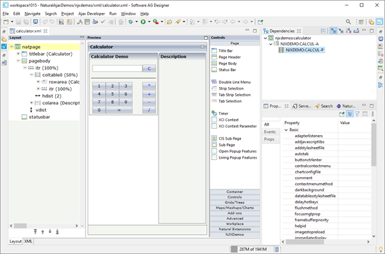Open the Ajax Developer menu
This screenshot has width=385, height=254.
click(x=91, y=14)
